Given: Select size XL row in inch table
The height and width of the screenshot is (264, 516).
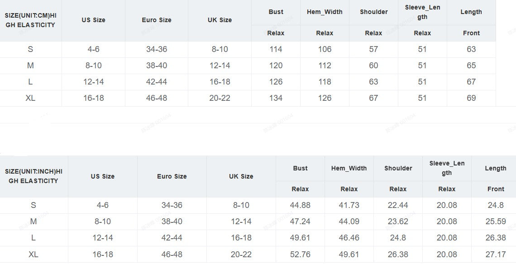Looking at the screenshot, I should click(33, 255).
